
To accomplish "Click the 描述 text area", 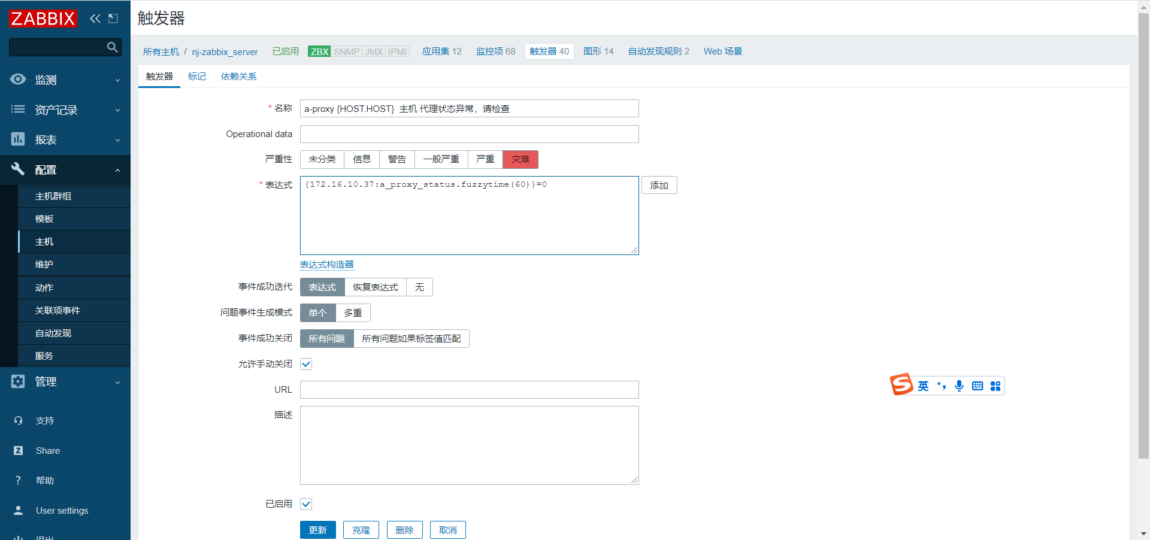I will click(x=470, y=445).
